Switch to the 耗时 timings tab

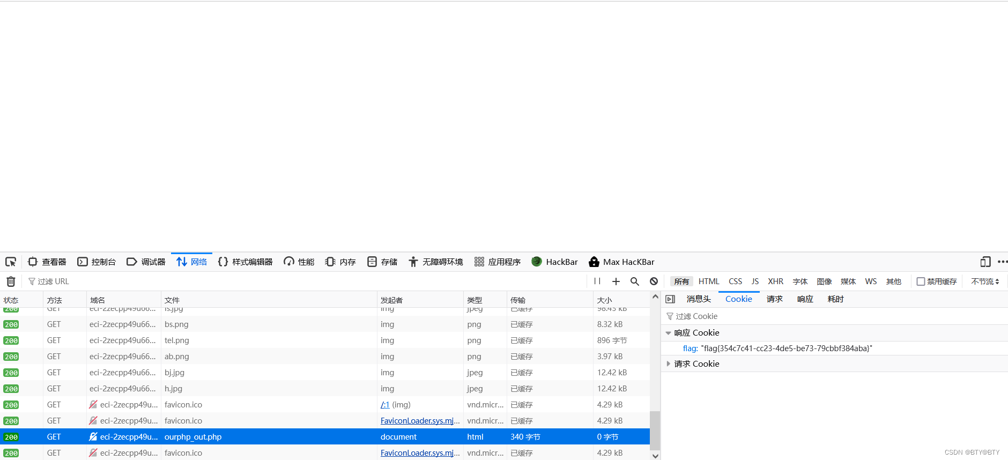pos(835,299)
